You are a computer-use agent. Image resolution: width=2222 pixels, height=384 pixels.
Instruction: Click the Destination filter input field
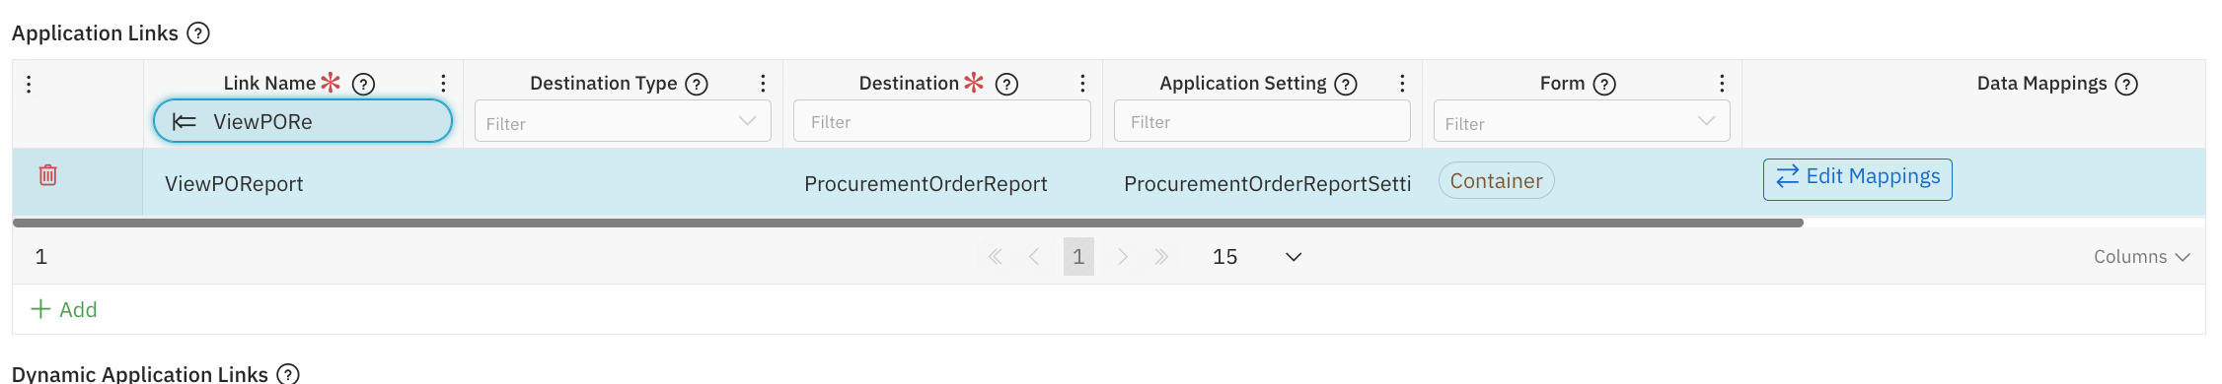pyautogui.click(x=942, y=121)
